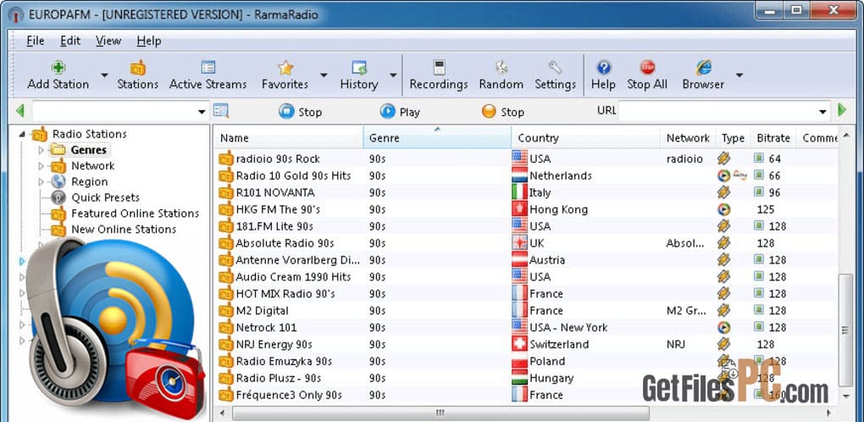Click Stop All stop-sign icon
Viewport: 864px width, 422px height.
point(647,68)
